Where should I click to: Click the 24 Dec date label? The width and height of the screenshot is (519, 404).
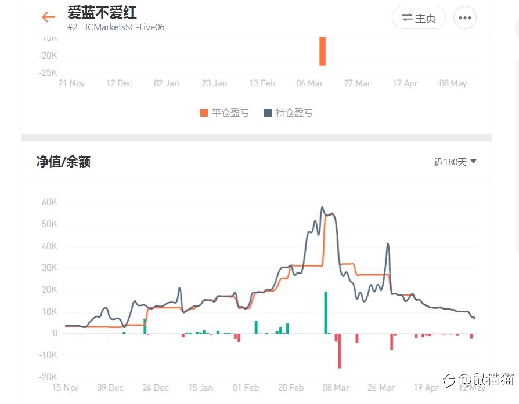click(156, 387)
